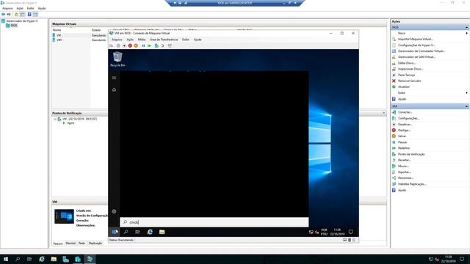This screenshot has width=470, height=264.
Task: Collapse the VM section in Ações pane
Action: [x=466, y=106]
